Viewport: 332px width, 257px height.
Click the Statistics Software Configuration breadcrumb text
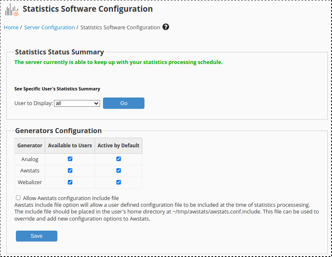120,28
